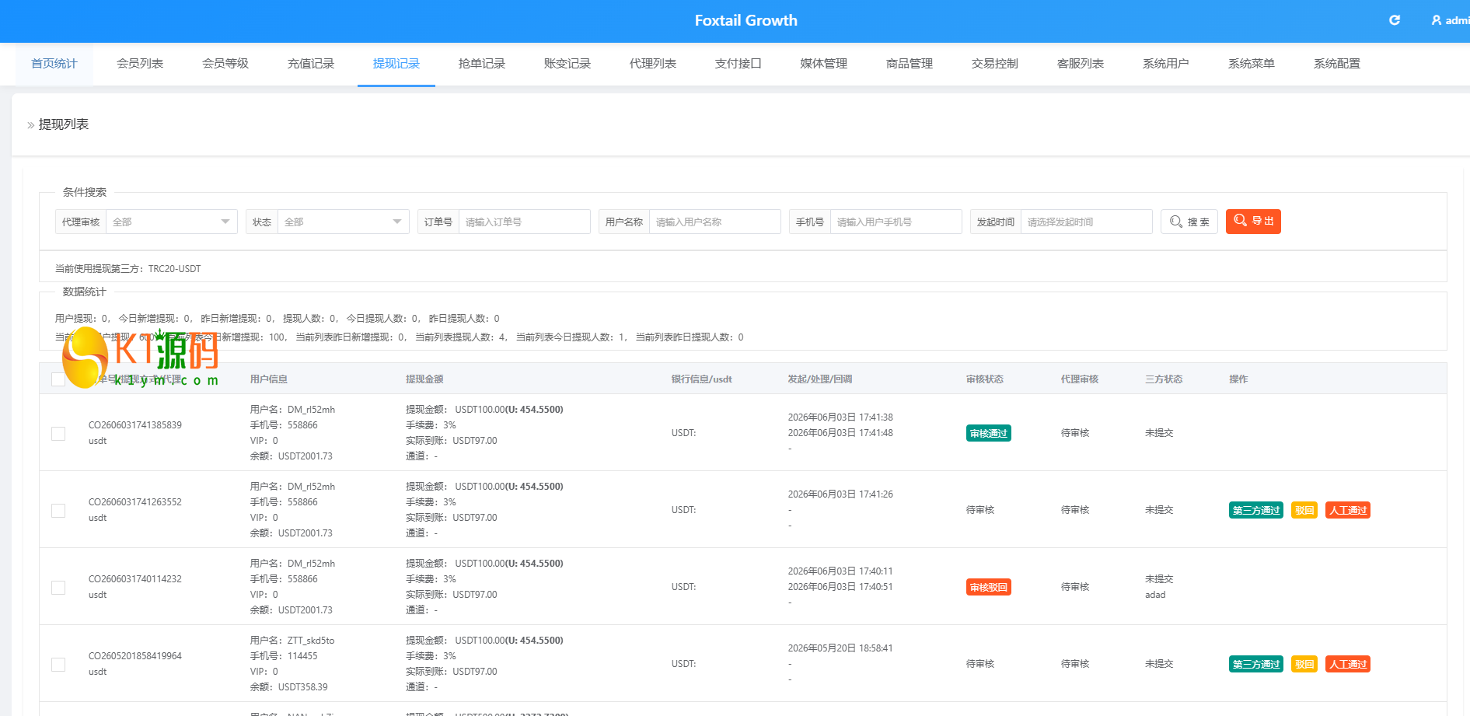Select the 提现记录 tab
Screen dimensions: 1470x716
[x=396, y=64]
